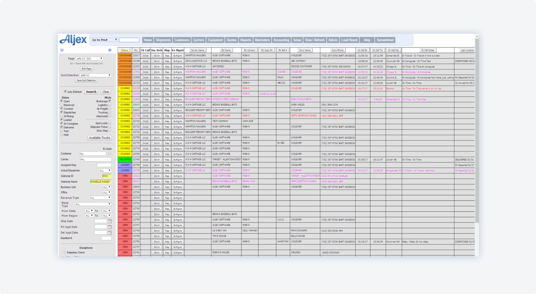Viewport: 536px width, 294px height.
Task: Click the Salesrep Name field MICHELLE MASSEY
Action: click(100, 182)
